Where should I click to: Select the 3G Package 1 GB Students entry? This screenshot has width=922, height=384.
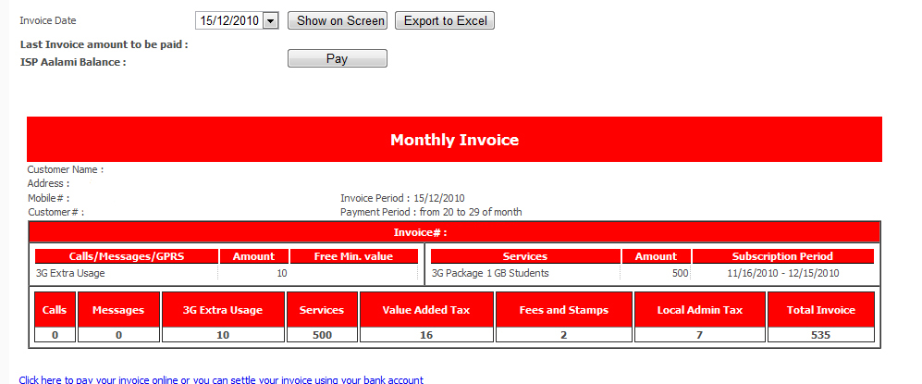pos(490,273)
